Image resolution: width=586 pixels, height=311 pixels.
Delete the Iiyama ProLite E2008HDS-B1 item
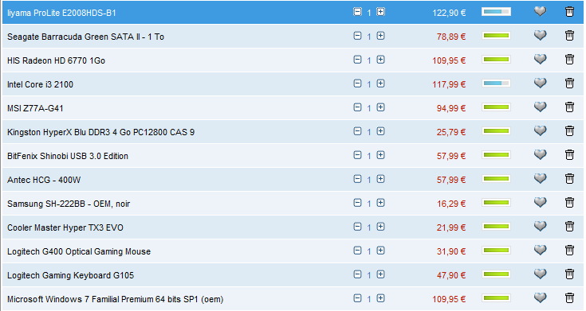click(569, 12)
